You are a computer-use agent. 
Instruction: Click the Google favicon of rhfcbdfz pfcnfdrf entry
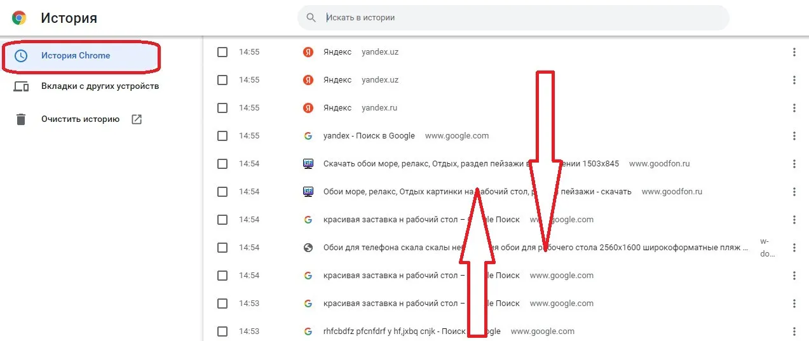308,331
